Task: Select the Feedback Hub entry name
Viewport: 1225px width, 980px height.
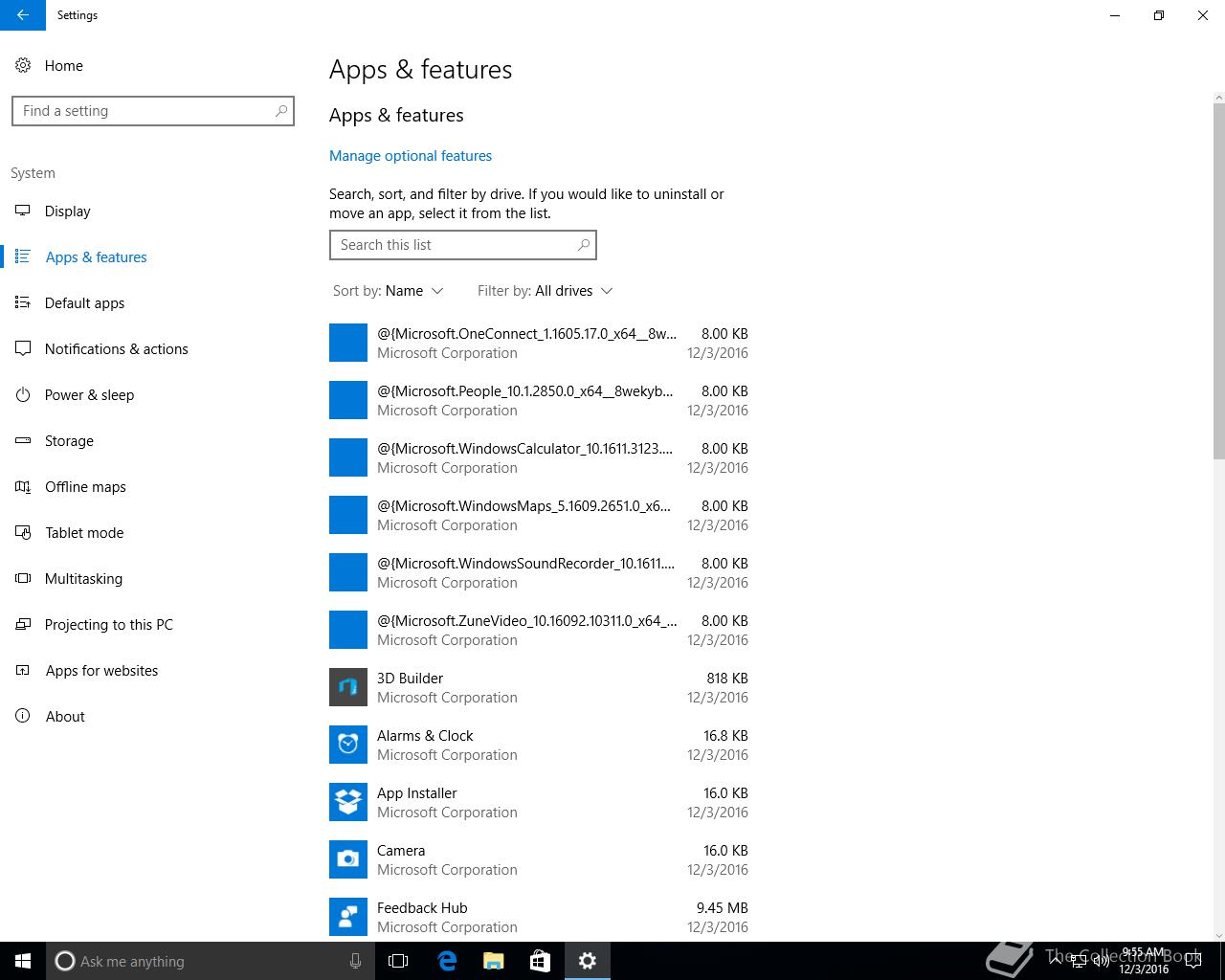Action: (422, 908)
